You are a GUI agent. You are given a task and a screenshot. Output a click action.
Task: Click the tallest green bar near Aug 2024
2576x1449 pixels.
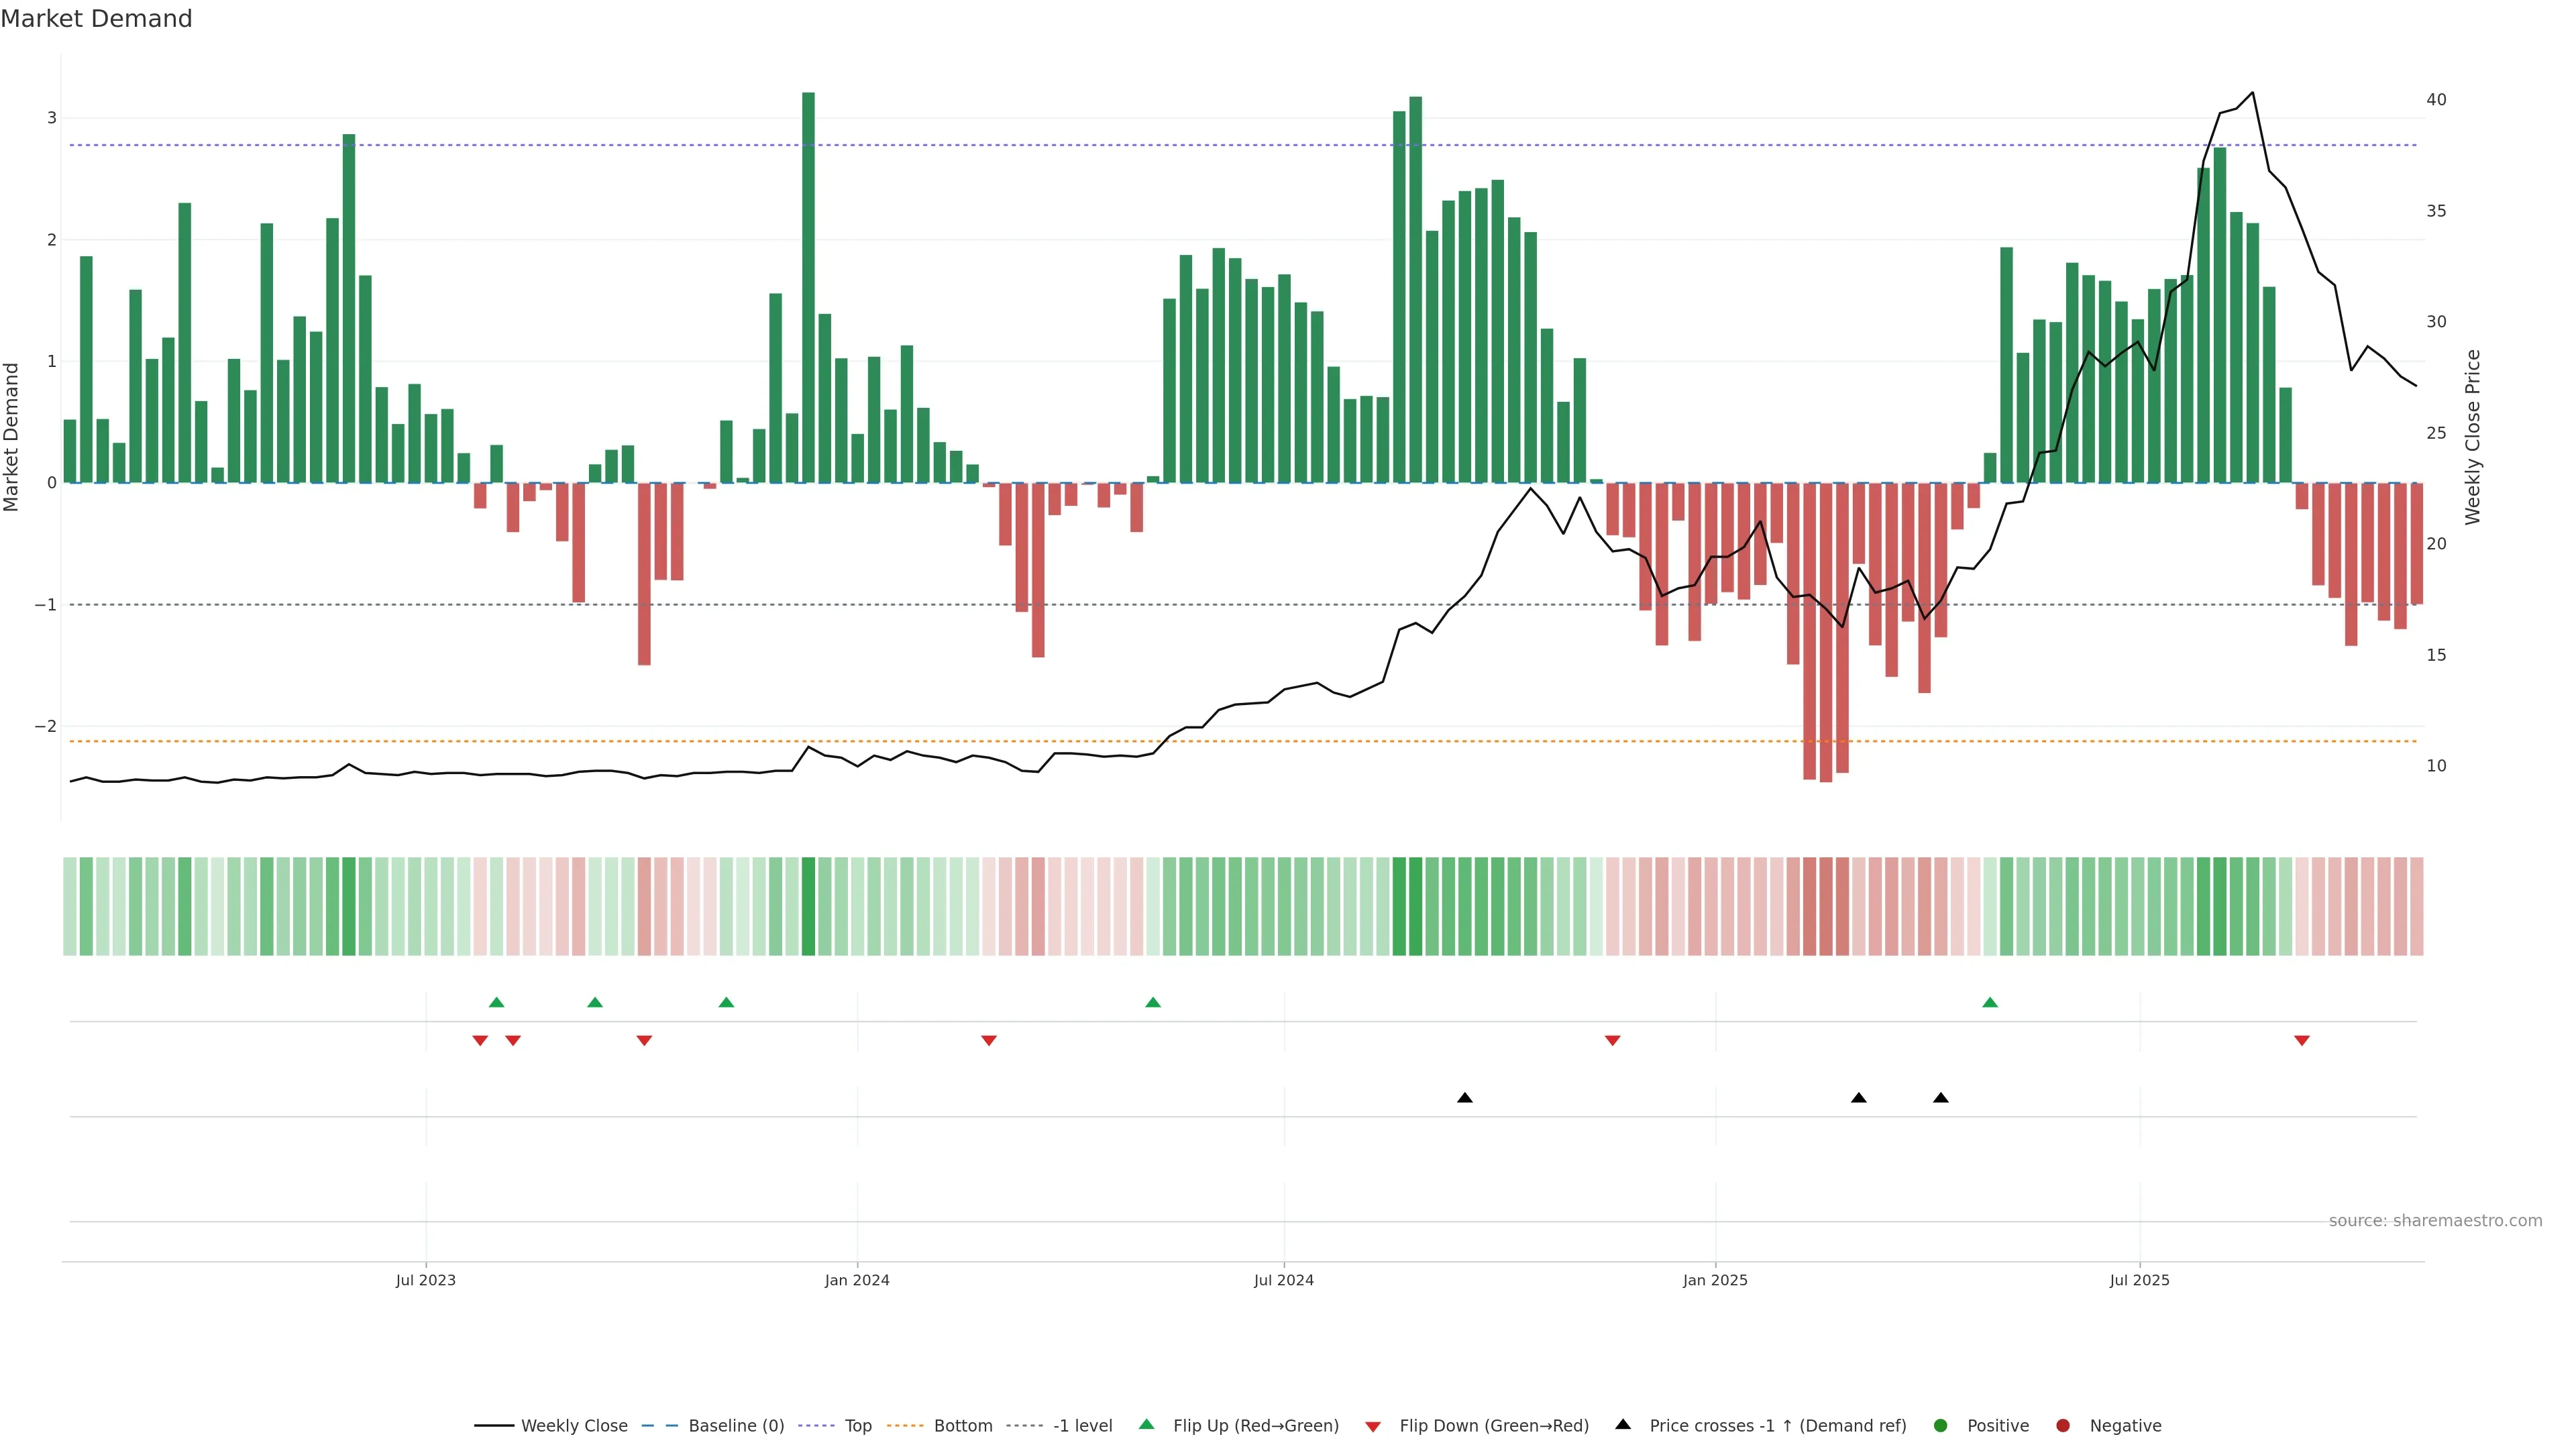pos(1415,290)
